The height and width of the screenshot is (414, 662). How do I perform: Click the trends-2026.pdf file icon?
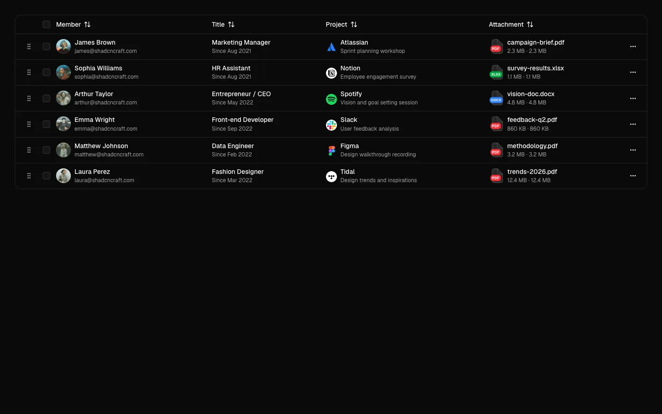pyautogui.click(x=496, y=176)
